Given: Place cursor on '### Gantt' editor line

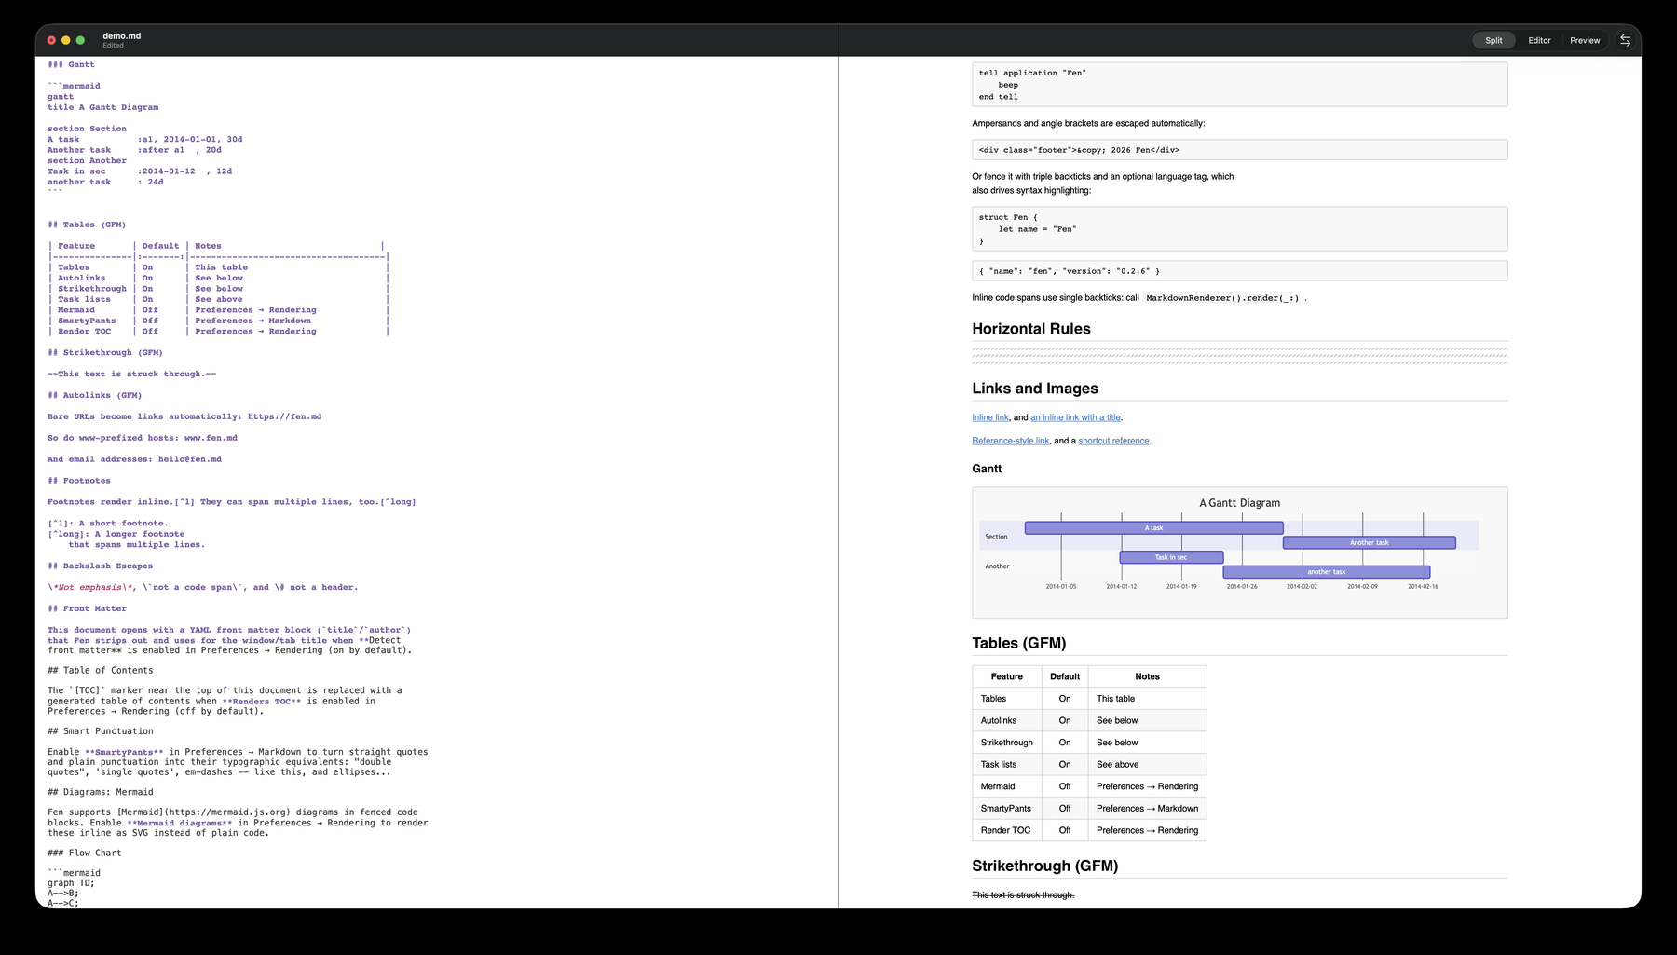Looking at the screenshot, I should point(72,64).
